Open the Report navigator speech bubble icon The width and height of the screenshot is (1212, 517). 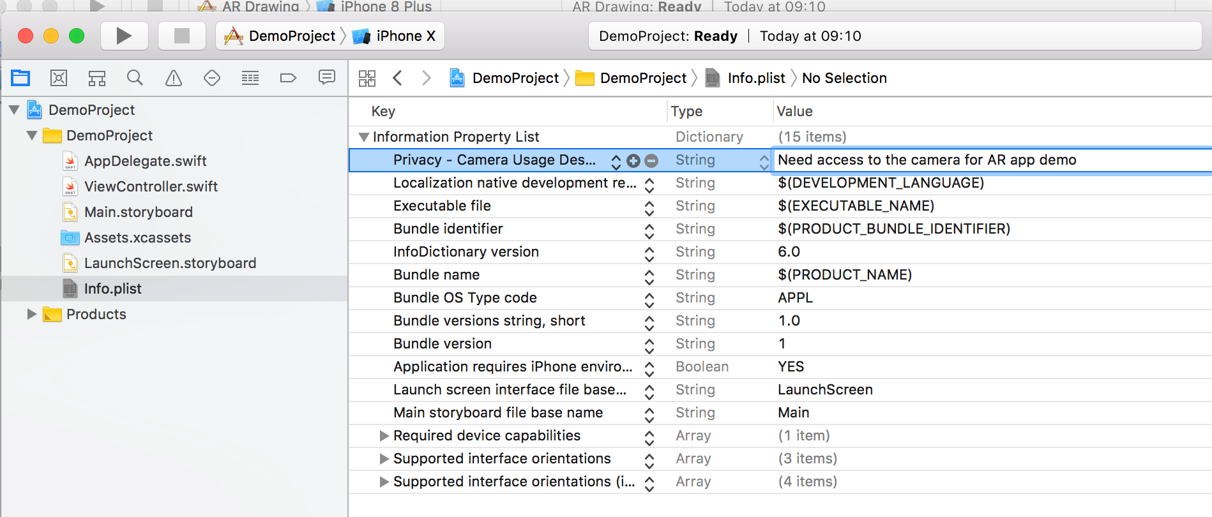tap(327, 78)
